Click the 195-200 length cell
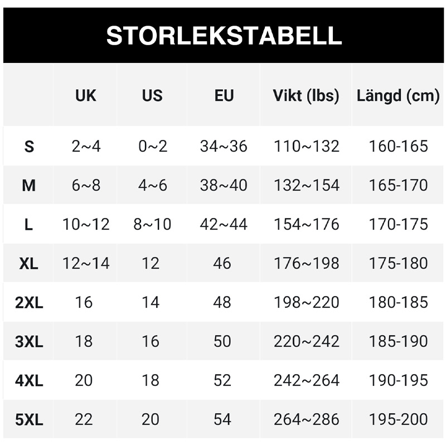Screen dimensions: 446x446 point(398,419)
